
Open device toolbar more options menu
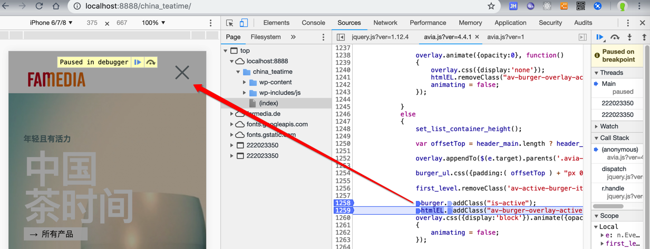point(210,23)
